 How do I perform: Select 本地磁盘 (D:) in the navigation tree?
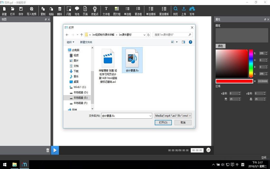[79, 92]
